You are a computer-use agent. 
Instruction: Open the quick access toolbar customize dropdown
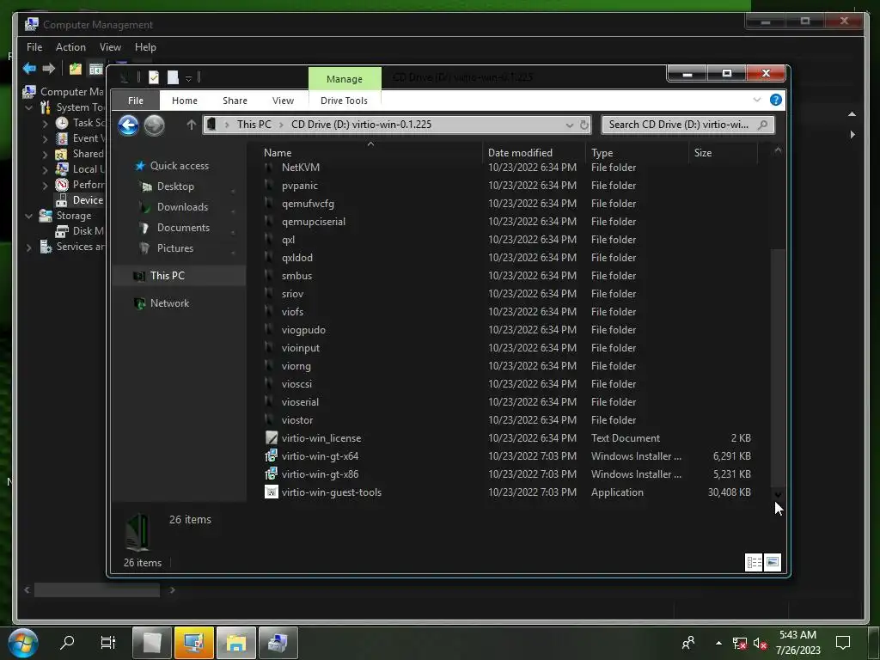coord(188,77)
